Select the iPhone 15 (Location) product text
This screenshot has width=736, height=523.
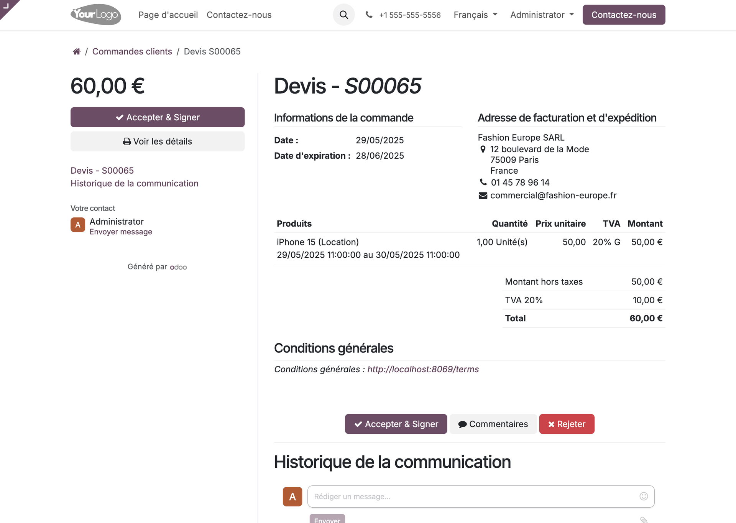318,242
